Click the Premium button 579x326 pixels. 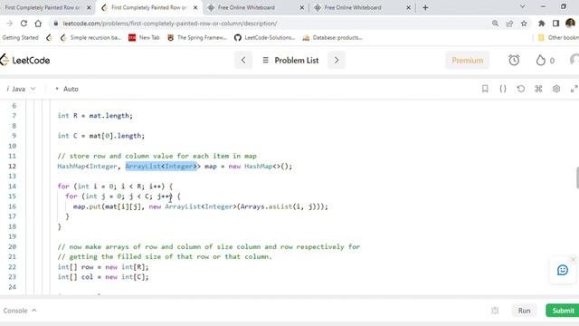[468, 61]
